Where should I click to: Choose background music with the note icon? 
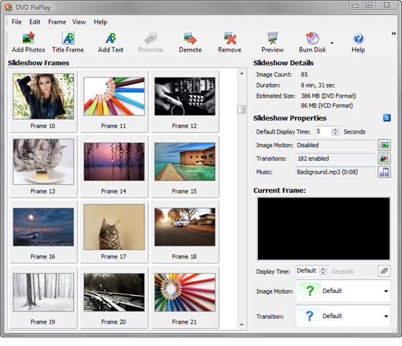384,172
